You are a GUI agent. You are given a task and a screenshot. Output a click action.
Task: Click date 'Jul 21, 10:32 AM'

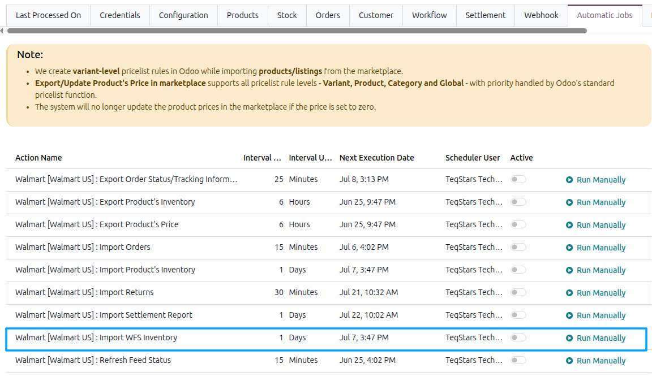[368, 292]
